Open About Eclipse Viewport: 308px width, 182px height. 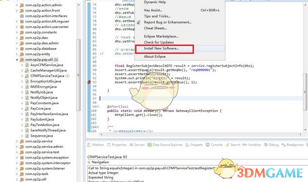(154, 57)
